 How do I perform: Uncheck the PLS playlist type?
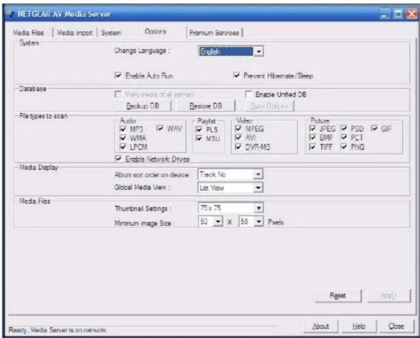[x=199, y=130]
